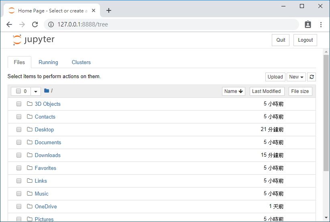Click the blue root folder icon
Image resolution: width=330 pixels, height=222 pixels.
47,91
